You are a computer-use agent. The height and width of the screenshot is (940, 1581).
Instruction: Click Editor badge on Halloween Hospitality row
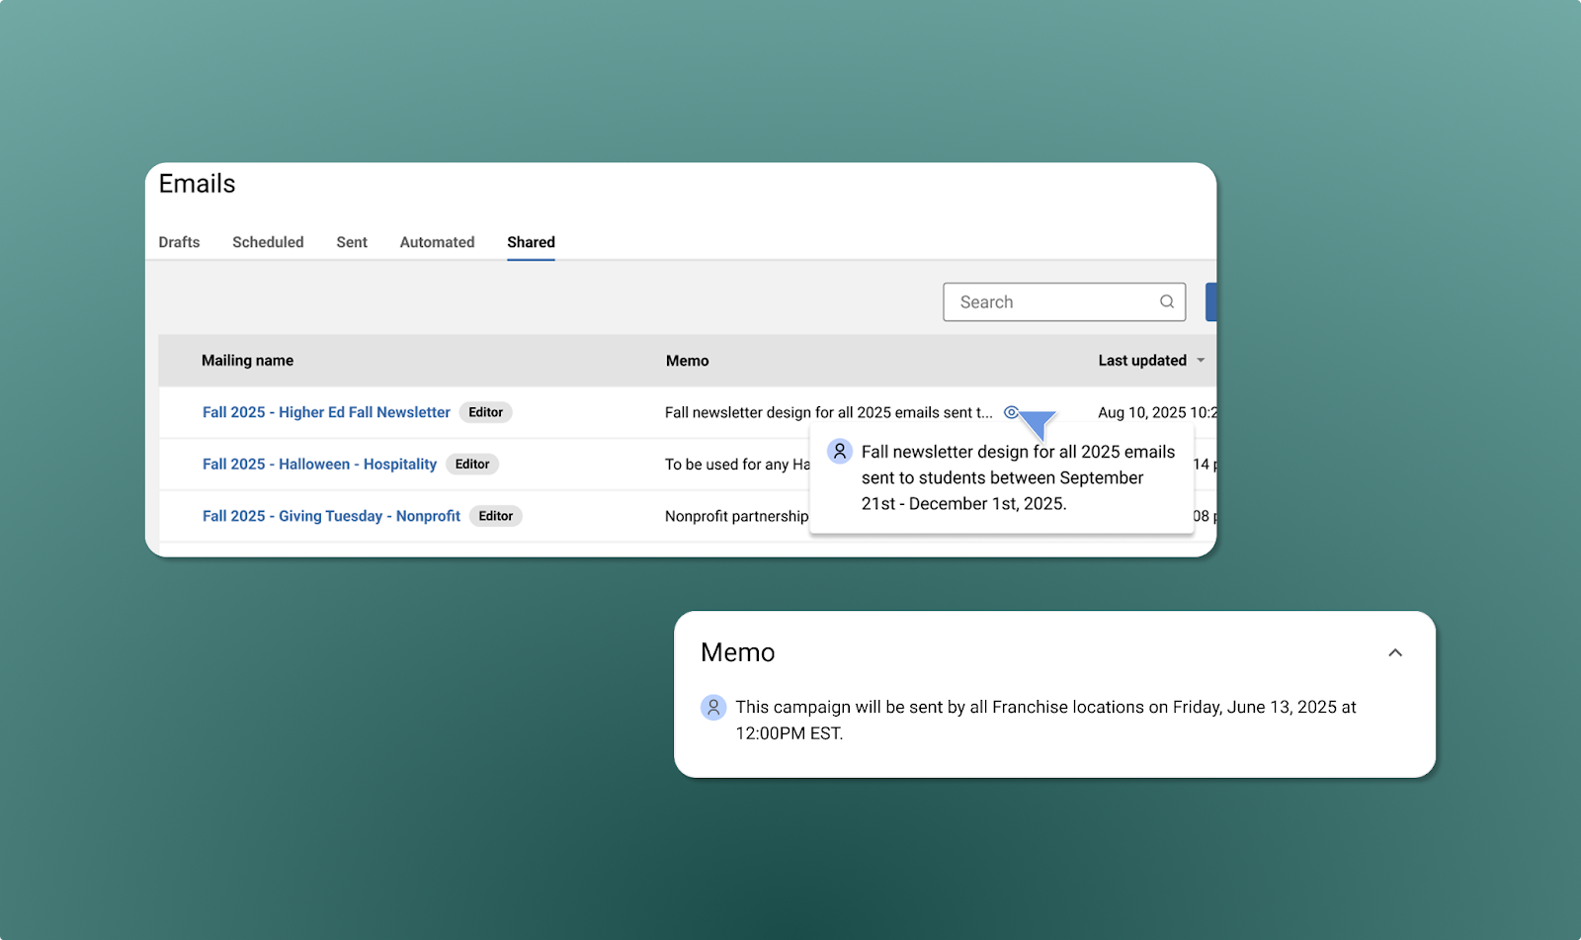[472, 465]
